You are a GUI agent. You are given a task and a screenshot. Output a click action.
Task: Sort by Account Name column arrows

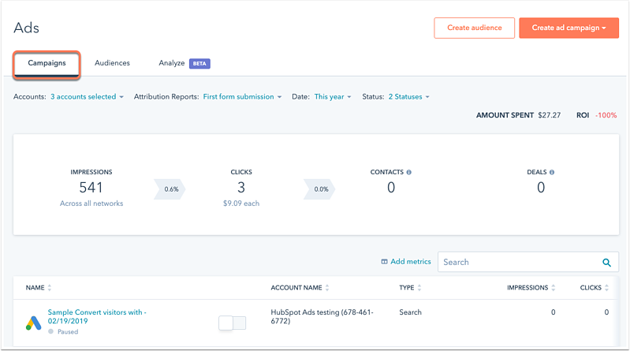[327, 289]
